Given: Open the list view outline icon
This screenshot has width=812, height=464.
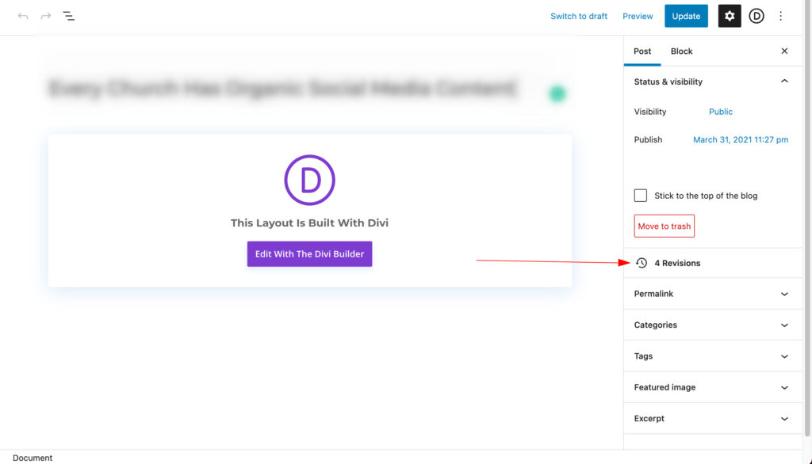Looking at the screenshot, I should 69,16.
